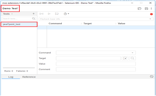The image size is (156, 96).
Task: Click the Select target in page icon
Action: [125, 58]
